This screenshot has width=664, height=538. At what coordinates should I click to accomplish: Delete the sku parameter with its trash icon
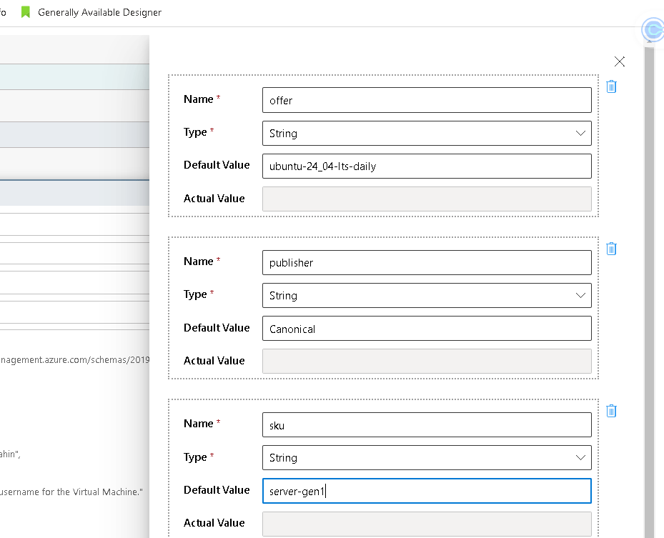tap(611, 411)
